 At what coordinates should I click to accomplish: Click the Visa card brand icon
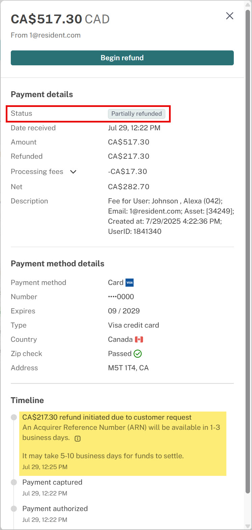(130, 283)
